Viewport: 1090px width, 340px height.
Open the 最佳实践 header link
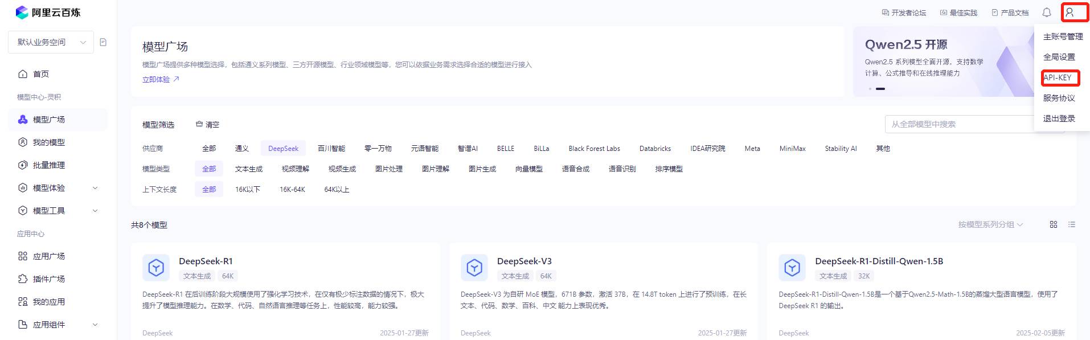click(x=958, y=13)
